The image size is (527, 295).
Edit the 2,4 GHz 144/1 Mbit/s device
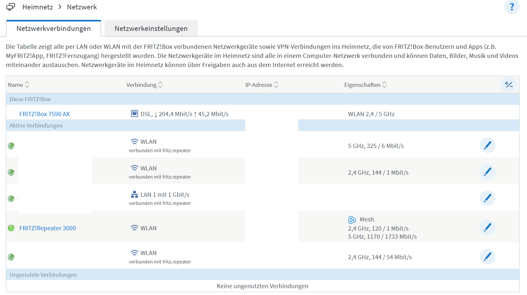click(x=488, y=172)
